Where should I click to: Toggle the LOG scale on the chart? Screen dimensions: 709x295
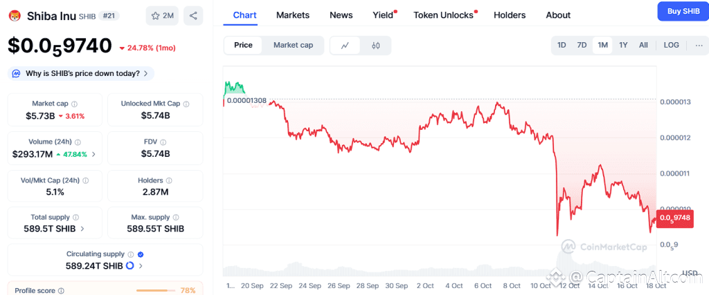671,45
